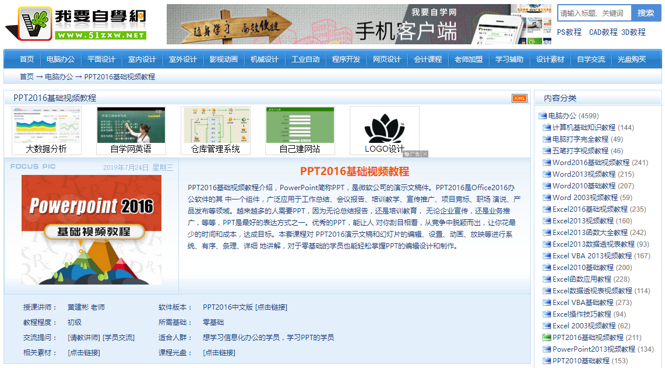Click the keyword search input field
Image resolution: width=665 pixels, height=368 pixels.
[x=593, y=13]
